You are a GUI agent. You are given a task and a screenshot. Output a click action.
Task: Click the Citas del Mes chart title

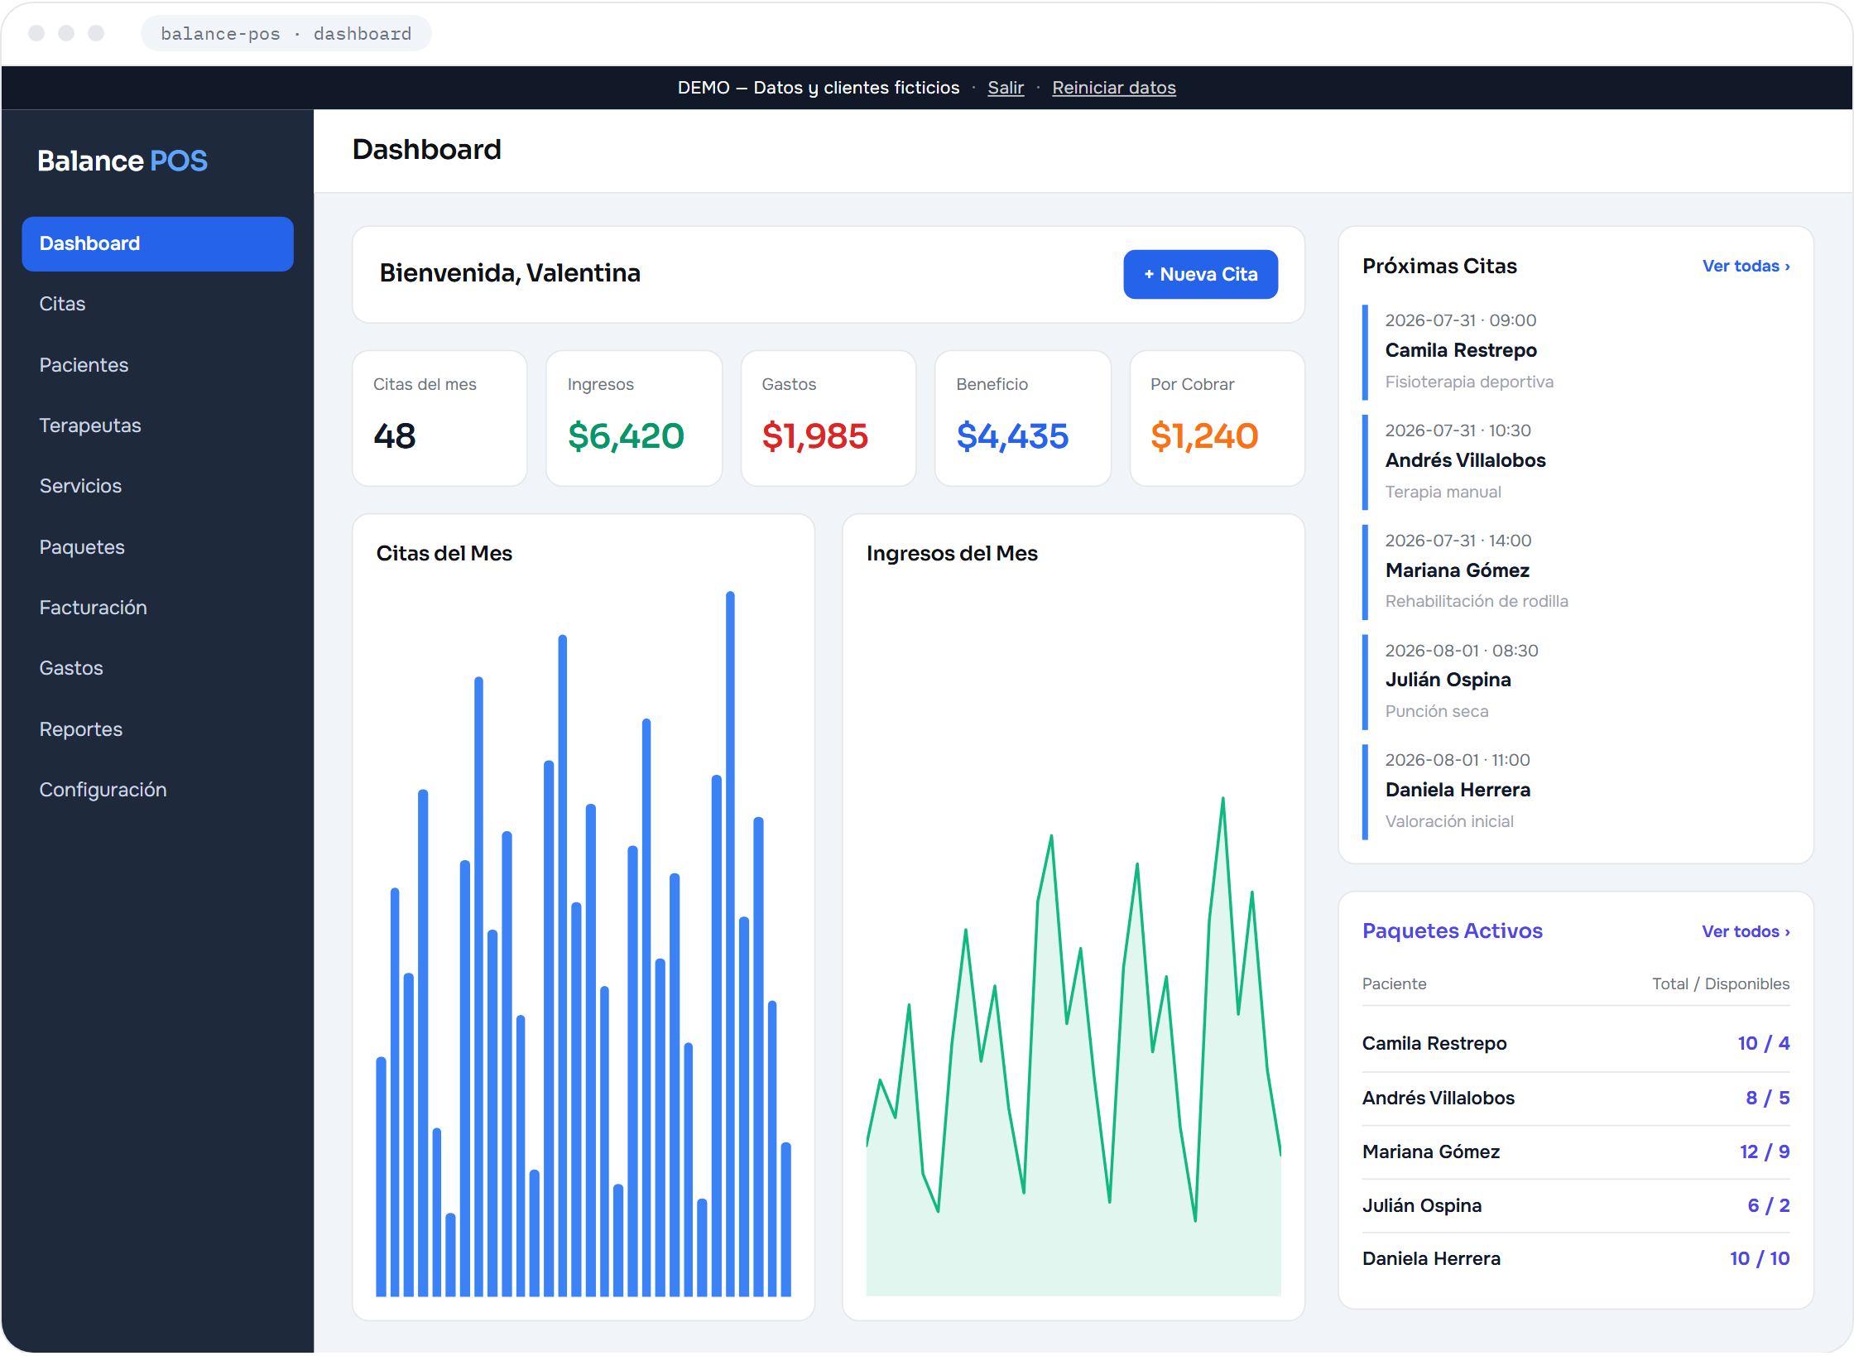pyautogui.click(x=444, y=553)
